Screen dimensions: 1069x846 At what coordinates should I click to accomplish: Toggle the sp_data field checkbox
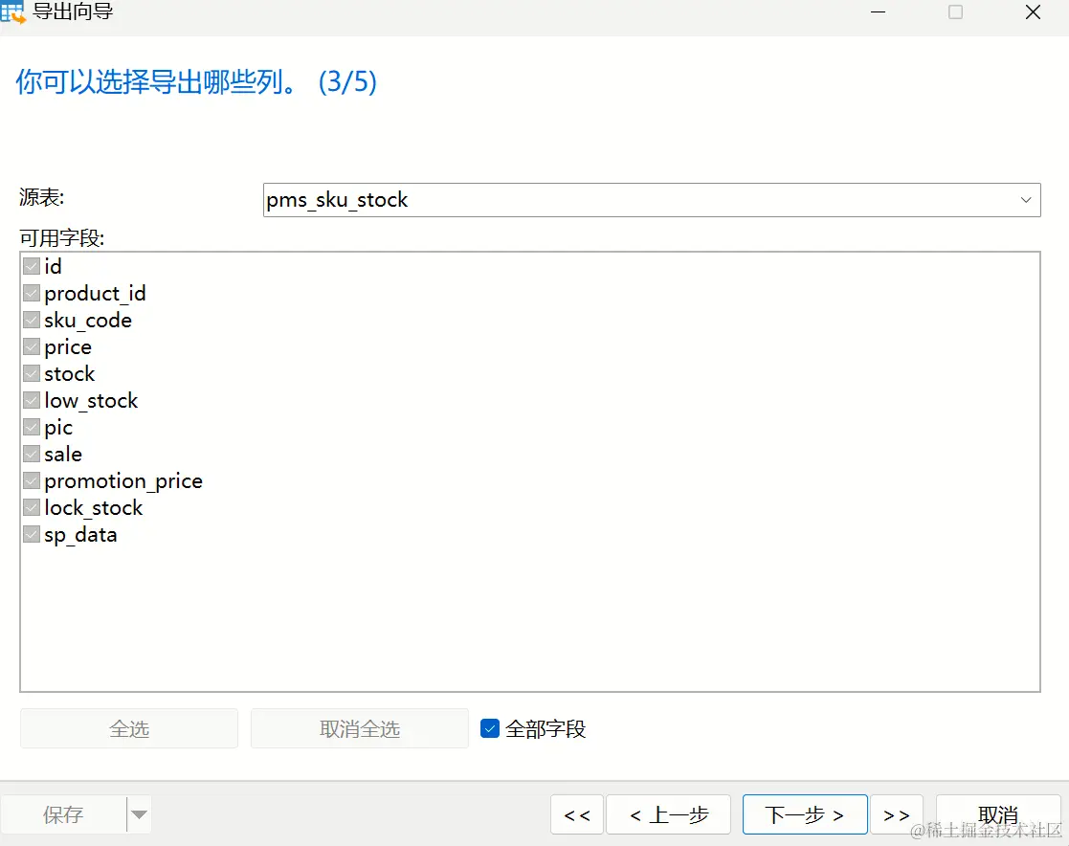pyautogui.click(x=32, y=534)
